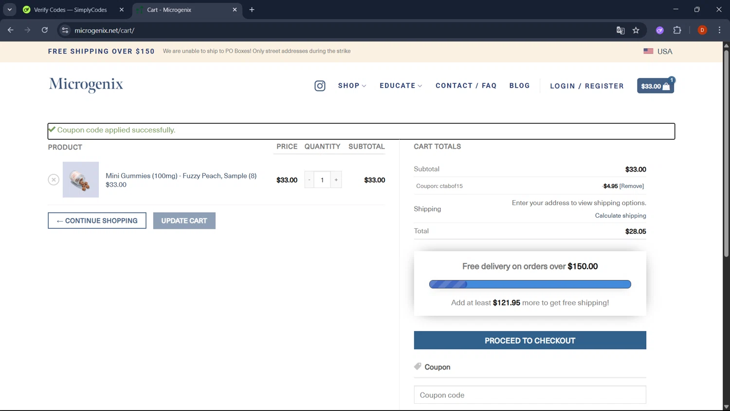This screenshot has height=411, width=730.
Task: Reload the cart page
Action: coord(45,30)
